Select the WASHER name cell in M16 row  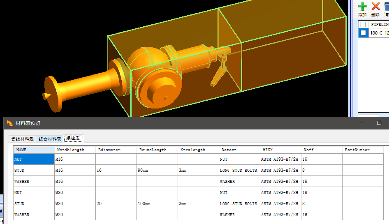click(x=34, y=181)
